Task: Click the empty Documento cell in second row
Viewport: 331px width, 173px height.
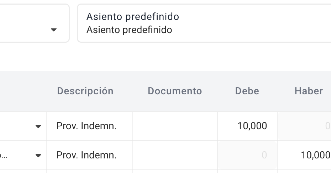Action: coord(175,155)
